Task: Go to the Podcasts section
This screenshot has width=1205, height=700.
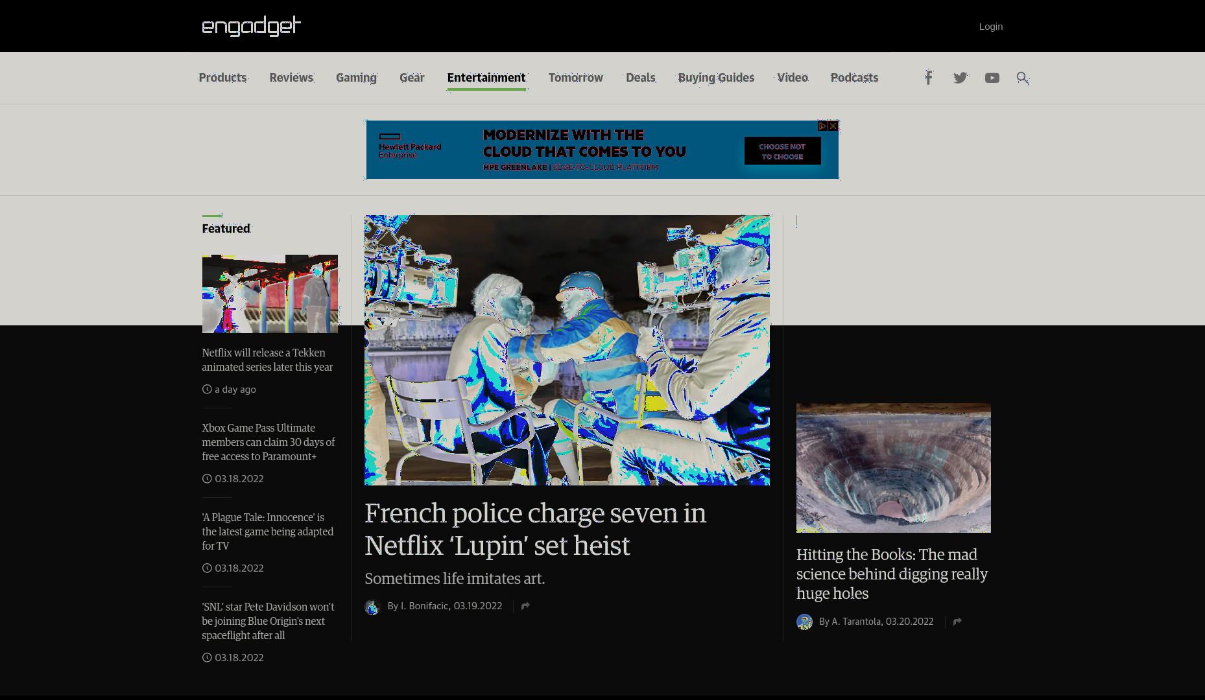Action: [854, 78]
